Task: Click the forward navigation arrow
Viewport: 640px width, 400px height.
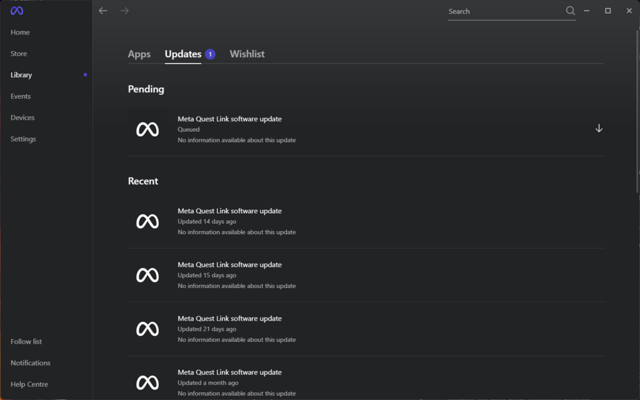Action: point(125,11)
